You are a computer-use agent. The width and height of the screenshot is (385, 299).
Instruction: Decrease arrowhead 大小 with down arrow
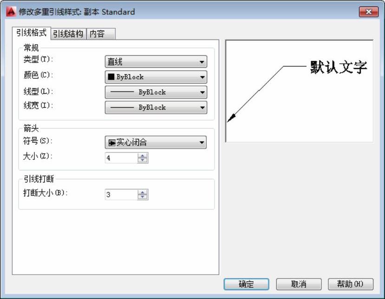click(143, 161)
